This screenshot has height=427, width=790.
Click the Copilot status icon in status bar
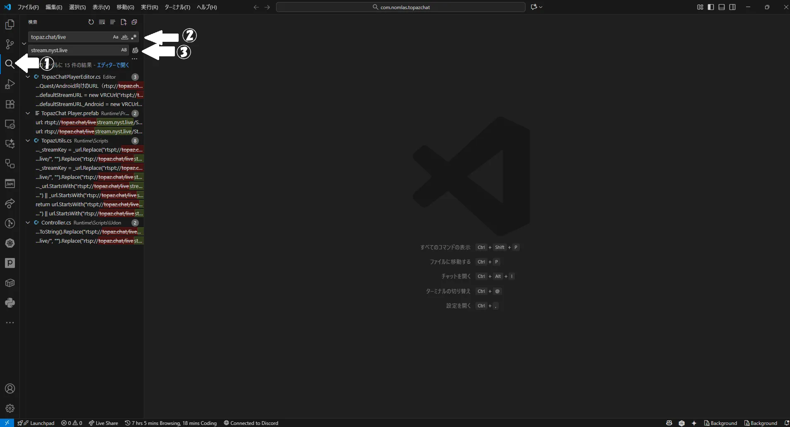point(669,423)
